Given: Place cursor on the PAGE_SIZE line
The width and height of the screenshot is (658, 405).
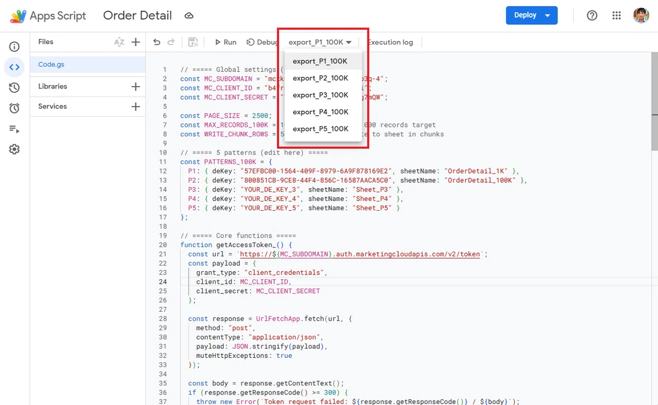Looking at the screenshot, I should pos(226,116).
